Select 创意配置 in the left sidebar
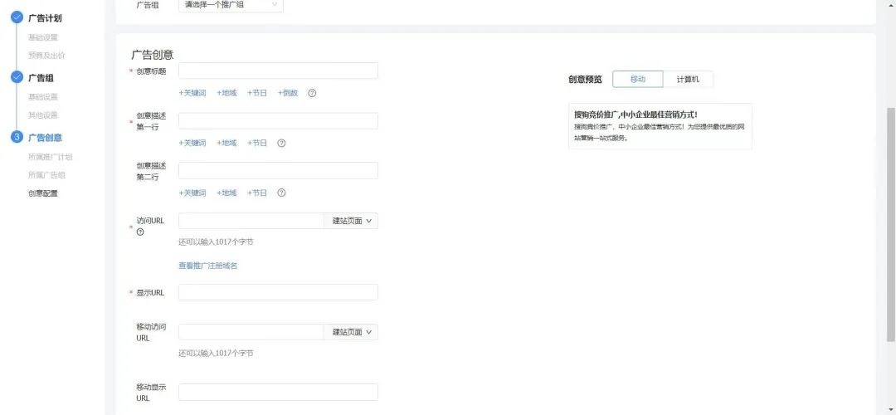 (x=43, y=193)
